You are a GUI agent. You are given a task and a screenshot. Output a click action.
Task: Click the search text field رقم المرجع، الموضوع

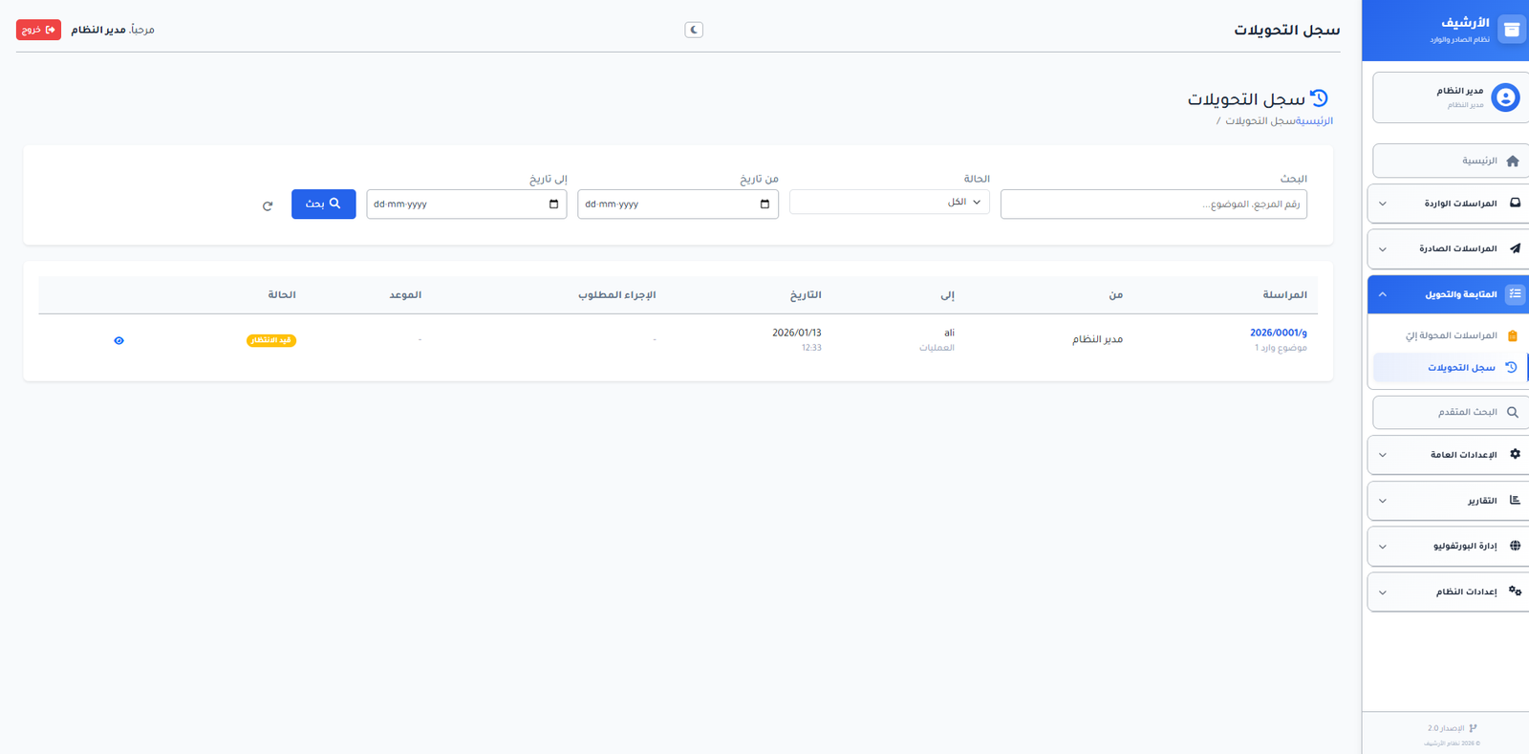1153,205
